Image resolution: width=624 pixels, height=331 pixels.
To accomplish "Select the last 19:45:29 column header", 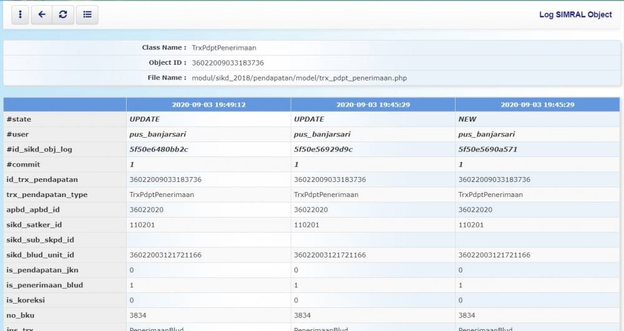I will point(537,105).
